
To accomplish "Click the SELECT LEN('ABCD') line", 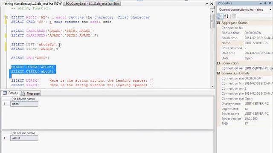I will tap(30, 58).
